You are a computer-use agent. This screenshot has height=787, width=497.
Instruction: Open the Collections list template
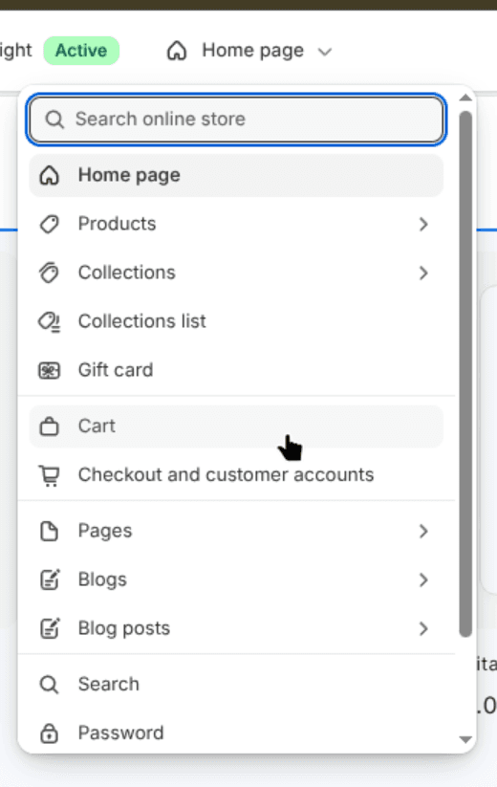[x=236, y=321]
